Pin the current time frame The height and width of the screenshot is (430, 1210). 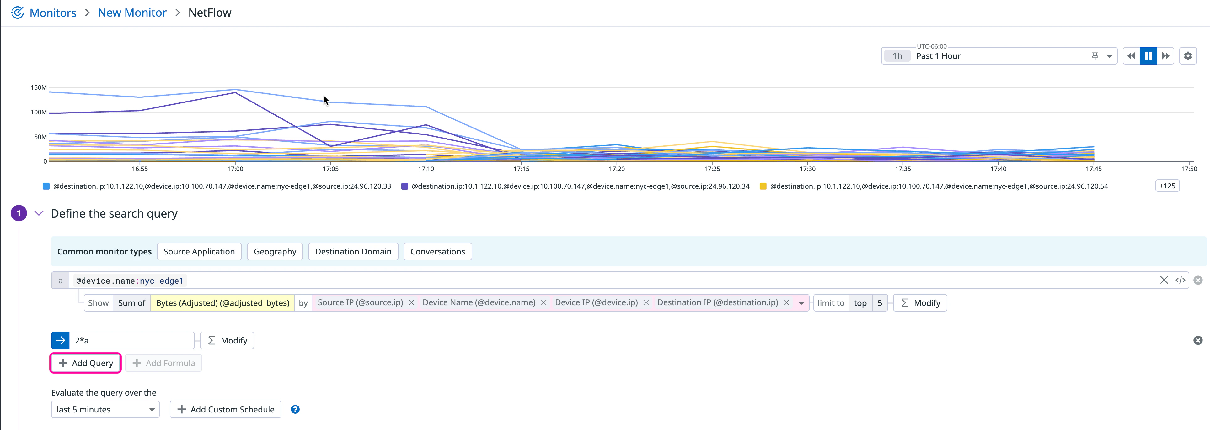1095,56
